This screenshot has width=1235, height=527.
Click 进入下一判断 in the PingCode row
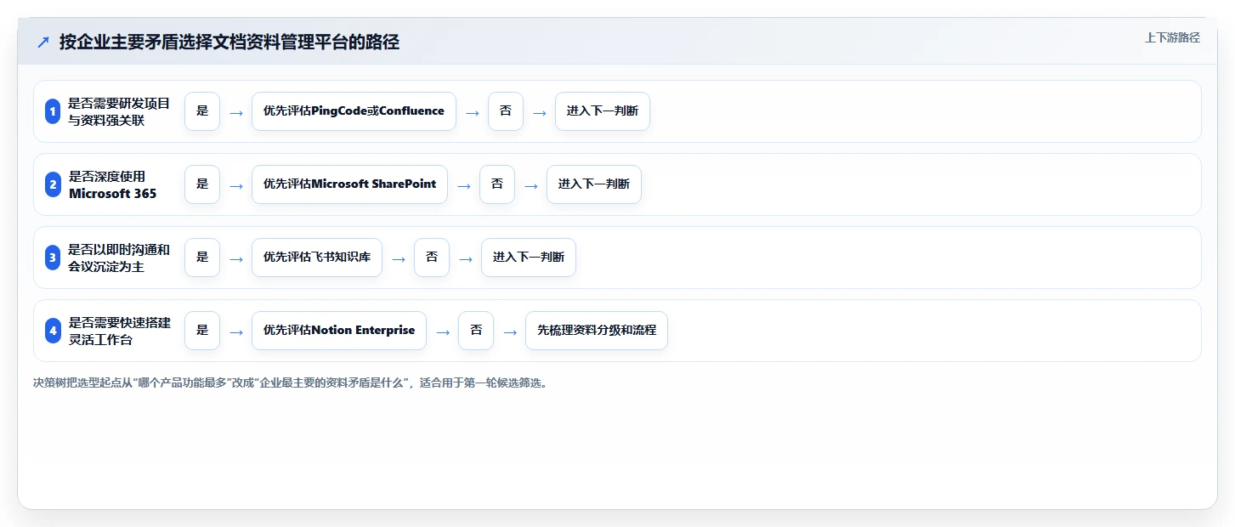point(603,111)
